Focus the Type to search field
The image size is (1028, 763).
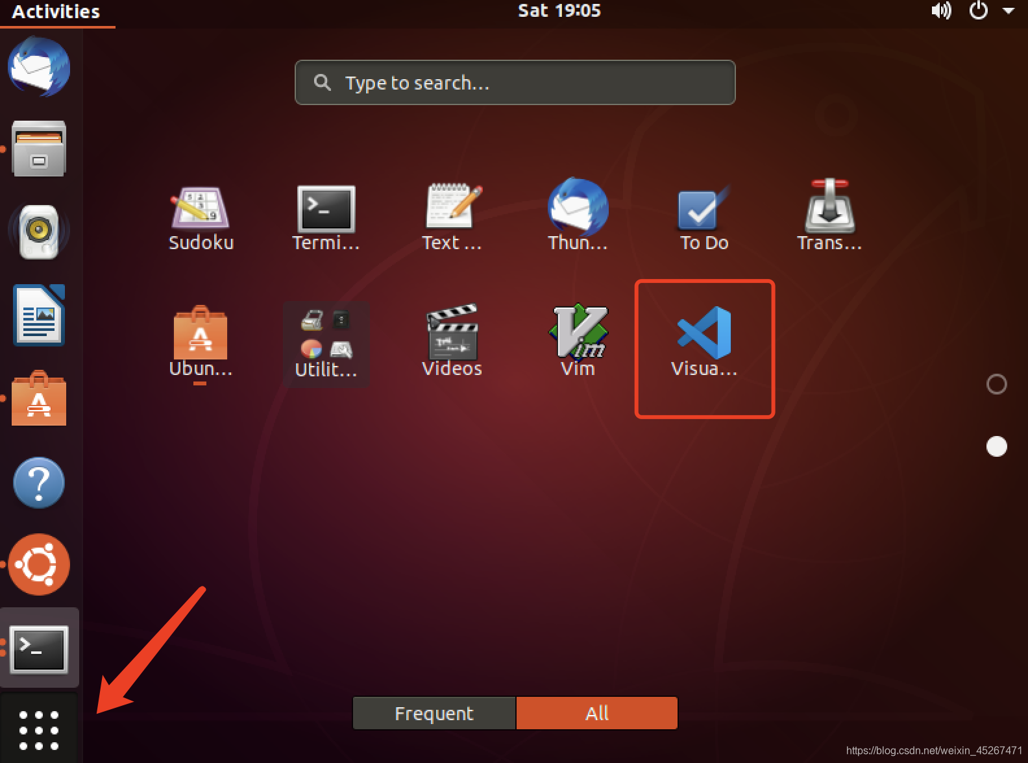pos(515,82)
